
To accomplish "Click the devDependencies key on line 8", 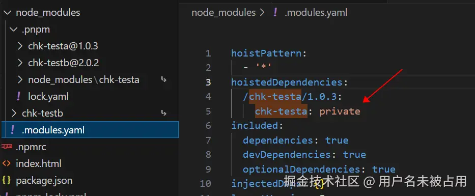I will [x=287, y=154].
